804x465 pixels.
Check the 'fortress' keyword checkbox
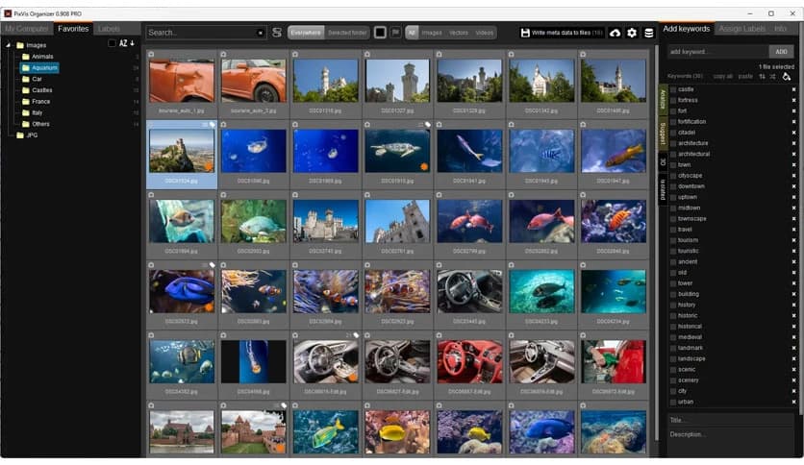(x=673, y=100)
